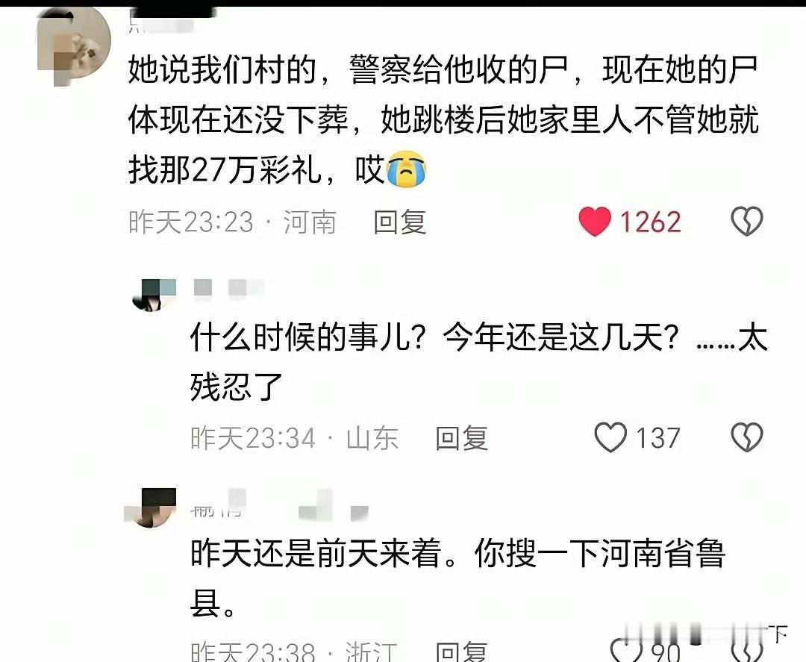The width and height of the screenshot is (806, 662).
Task: Reply to the Zhejiang comment via 回复
Action: [462, 652]
